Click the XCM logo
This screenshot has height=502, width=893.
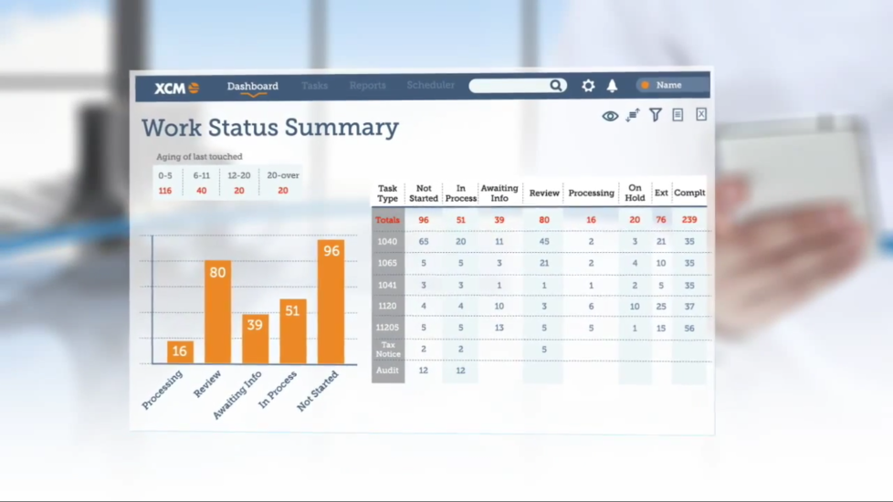pyautogui.click(x=176, y=88)
